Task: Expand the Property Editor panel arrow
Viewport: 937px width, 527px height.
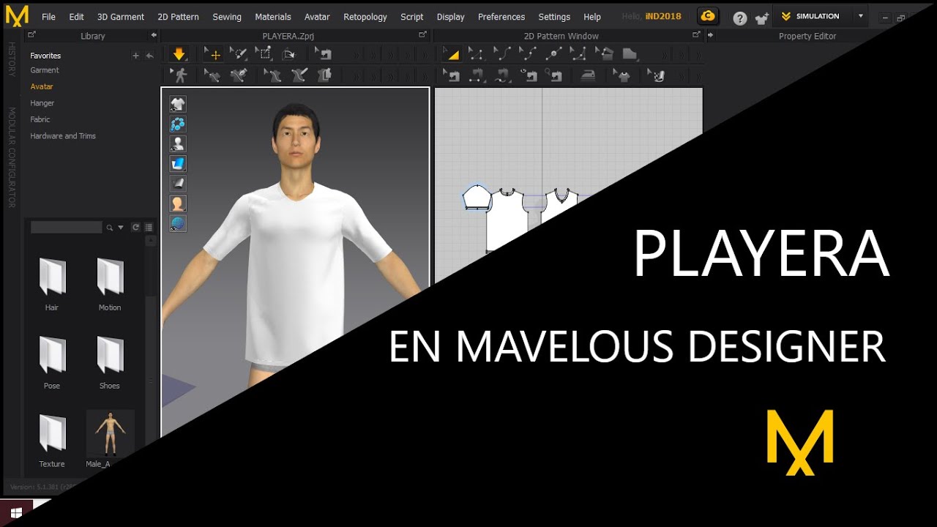Action: 711,35
